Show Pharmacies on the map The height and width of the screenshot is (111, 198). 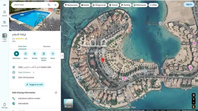pyautogui.click(x=140, y=5)
